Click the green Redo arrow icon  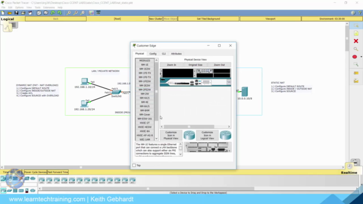pos(60,13)
